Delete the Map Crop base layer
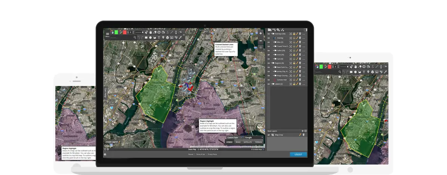The height and width of the screenshot is (175, 447). tap(303, 135)
